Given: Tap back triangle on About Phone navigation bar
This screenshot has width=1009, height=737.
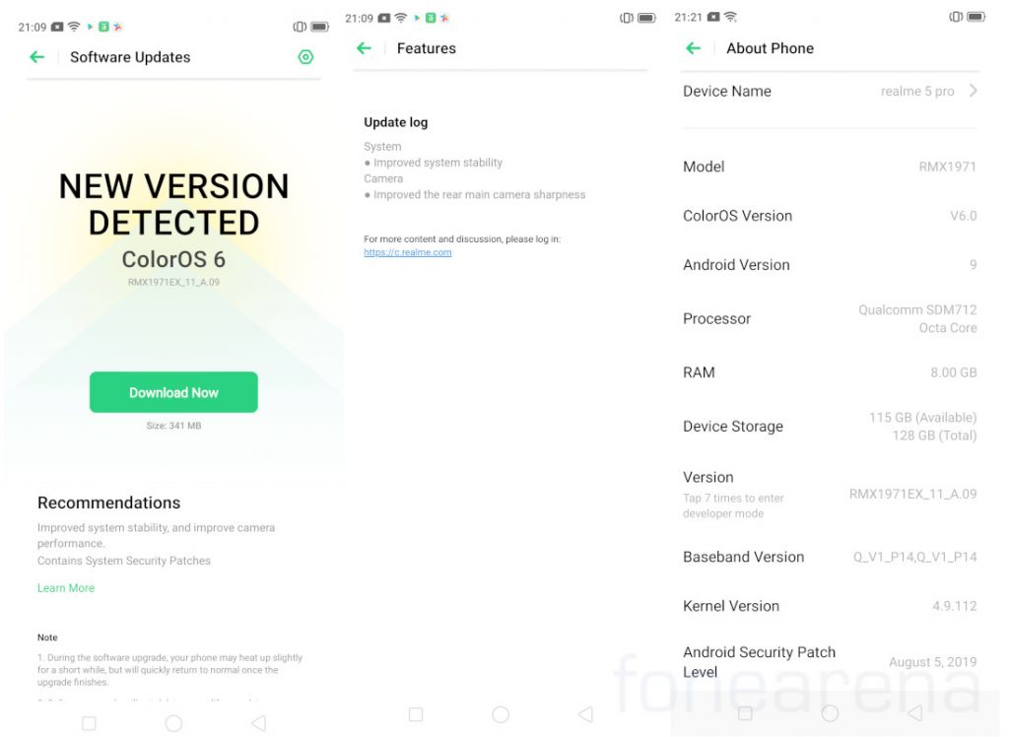Looking at the screenshot, I should 914,712.
